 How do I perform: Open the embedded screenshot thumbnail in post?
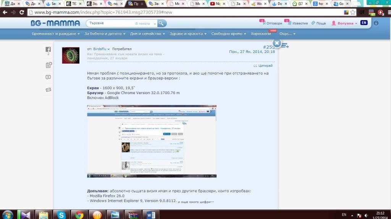tap(152, 141)
